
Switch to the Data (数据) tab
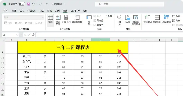pyautogui.click(x=50, y=11)
